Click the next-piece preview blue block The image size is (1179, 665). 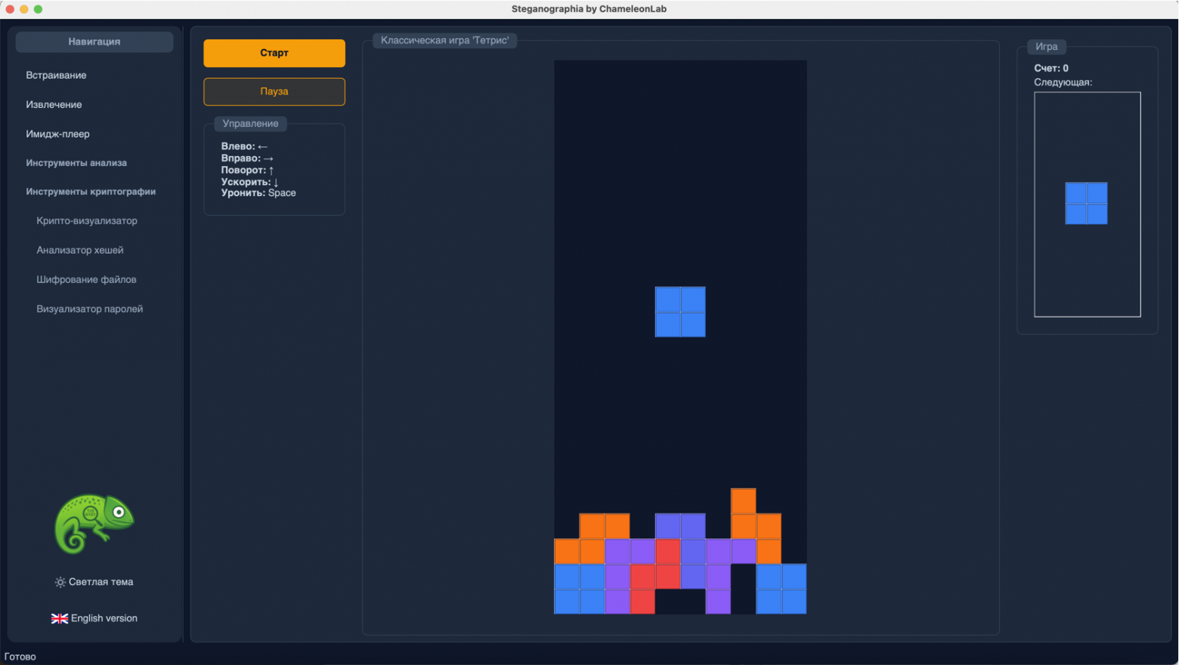[x=1086, y=203]
